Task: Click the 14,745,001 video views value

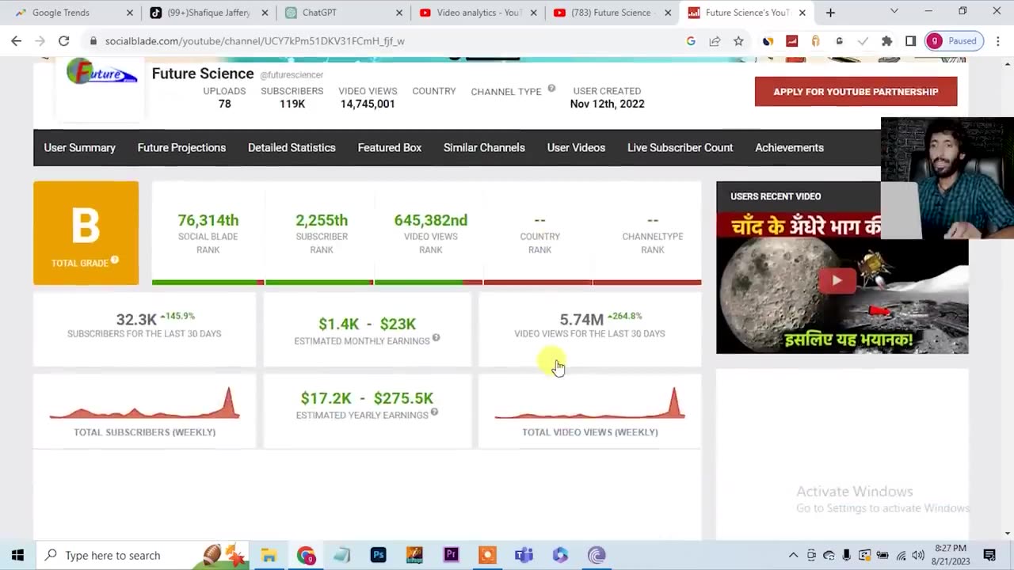Action: (x=368, y=104)
